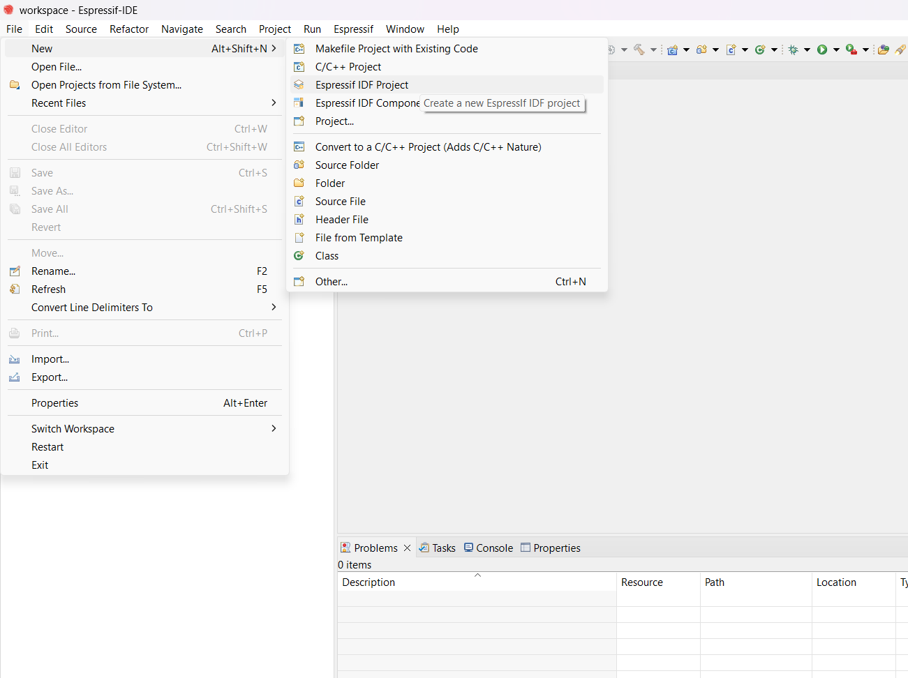Click the green Run toolbar icon
The width and height of the screenshot is (908, 678).
[x=822, y=50]
